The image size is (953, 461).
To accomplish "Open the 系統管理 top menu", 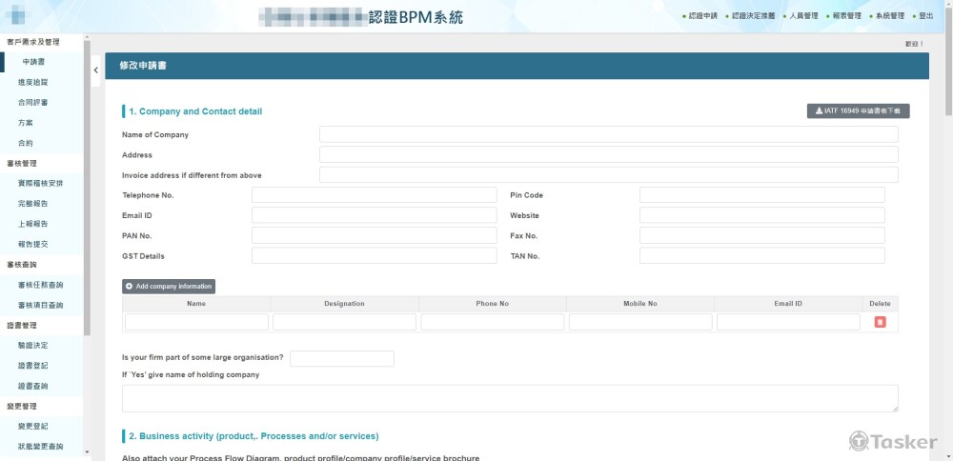I will [x=888, y=16].
